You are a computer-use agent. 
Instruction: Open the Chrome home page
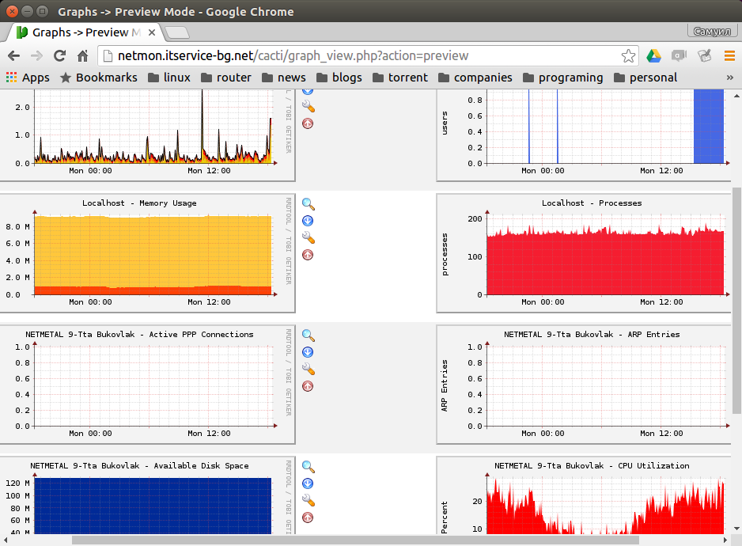point(83,56)
